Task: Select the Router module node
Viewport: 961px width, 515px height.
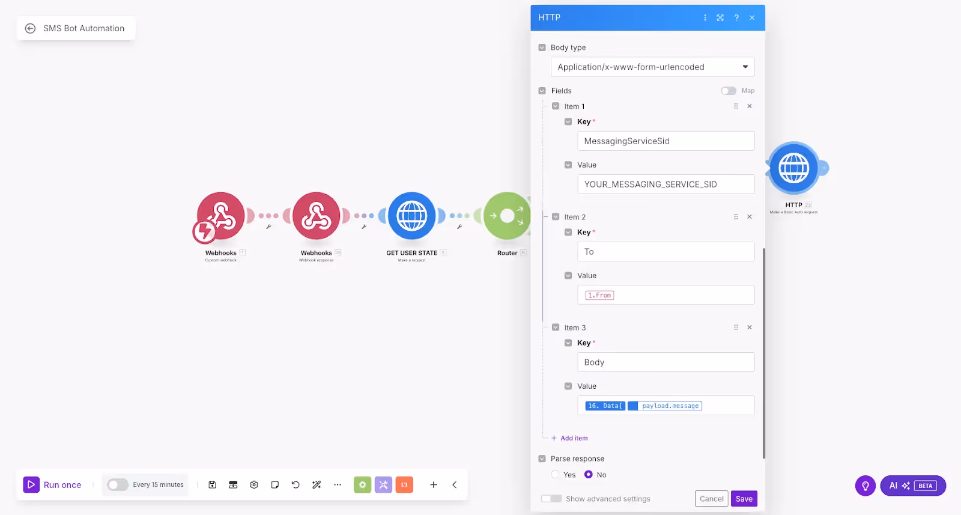Action: tap(508, 216)
